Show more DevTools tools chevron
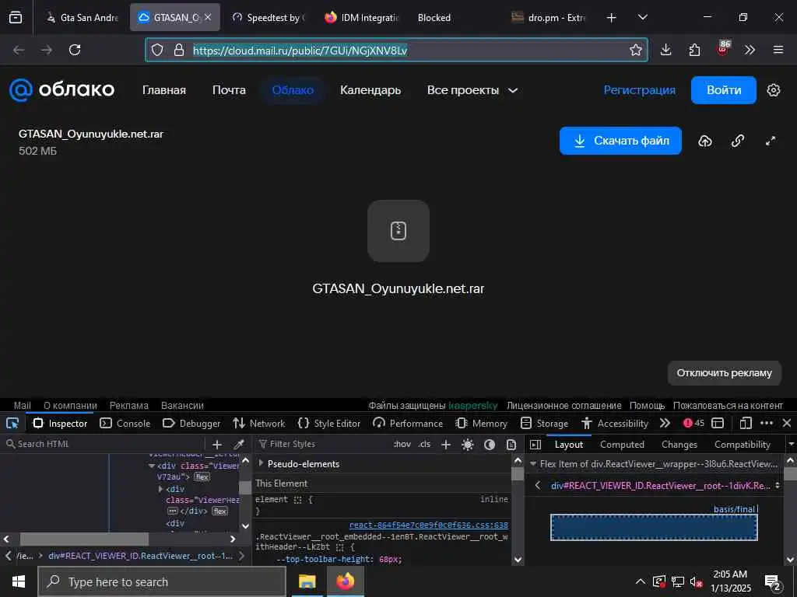Screen dimensions: 797x597 665,423
